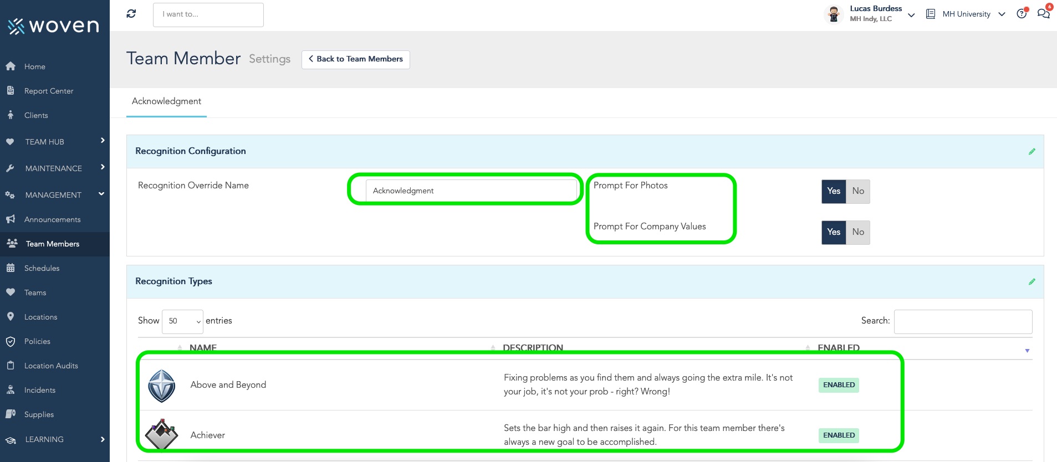1057x462 pixels.
Task: Click Lucas Burdess avatar picture
Action: (834, 14)
